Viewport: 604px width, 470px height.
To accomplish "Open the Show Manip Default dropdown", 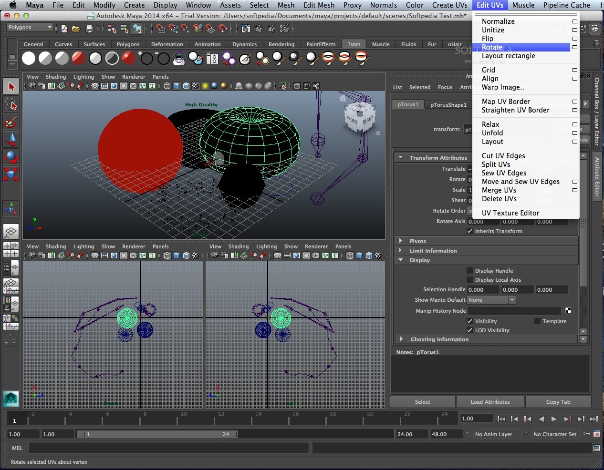I will pyautogui.click(x=491, y=299).
